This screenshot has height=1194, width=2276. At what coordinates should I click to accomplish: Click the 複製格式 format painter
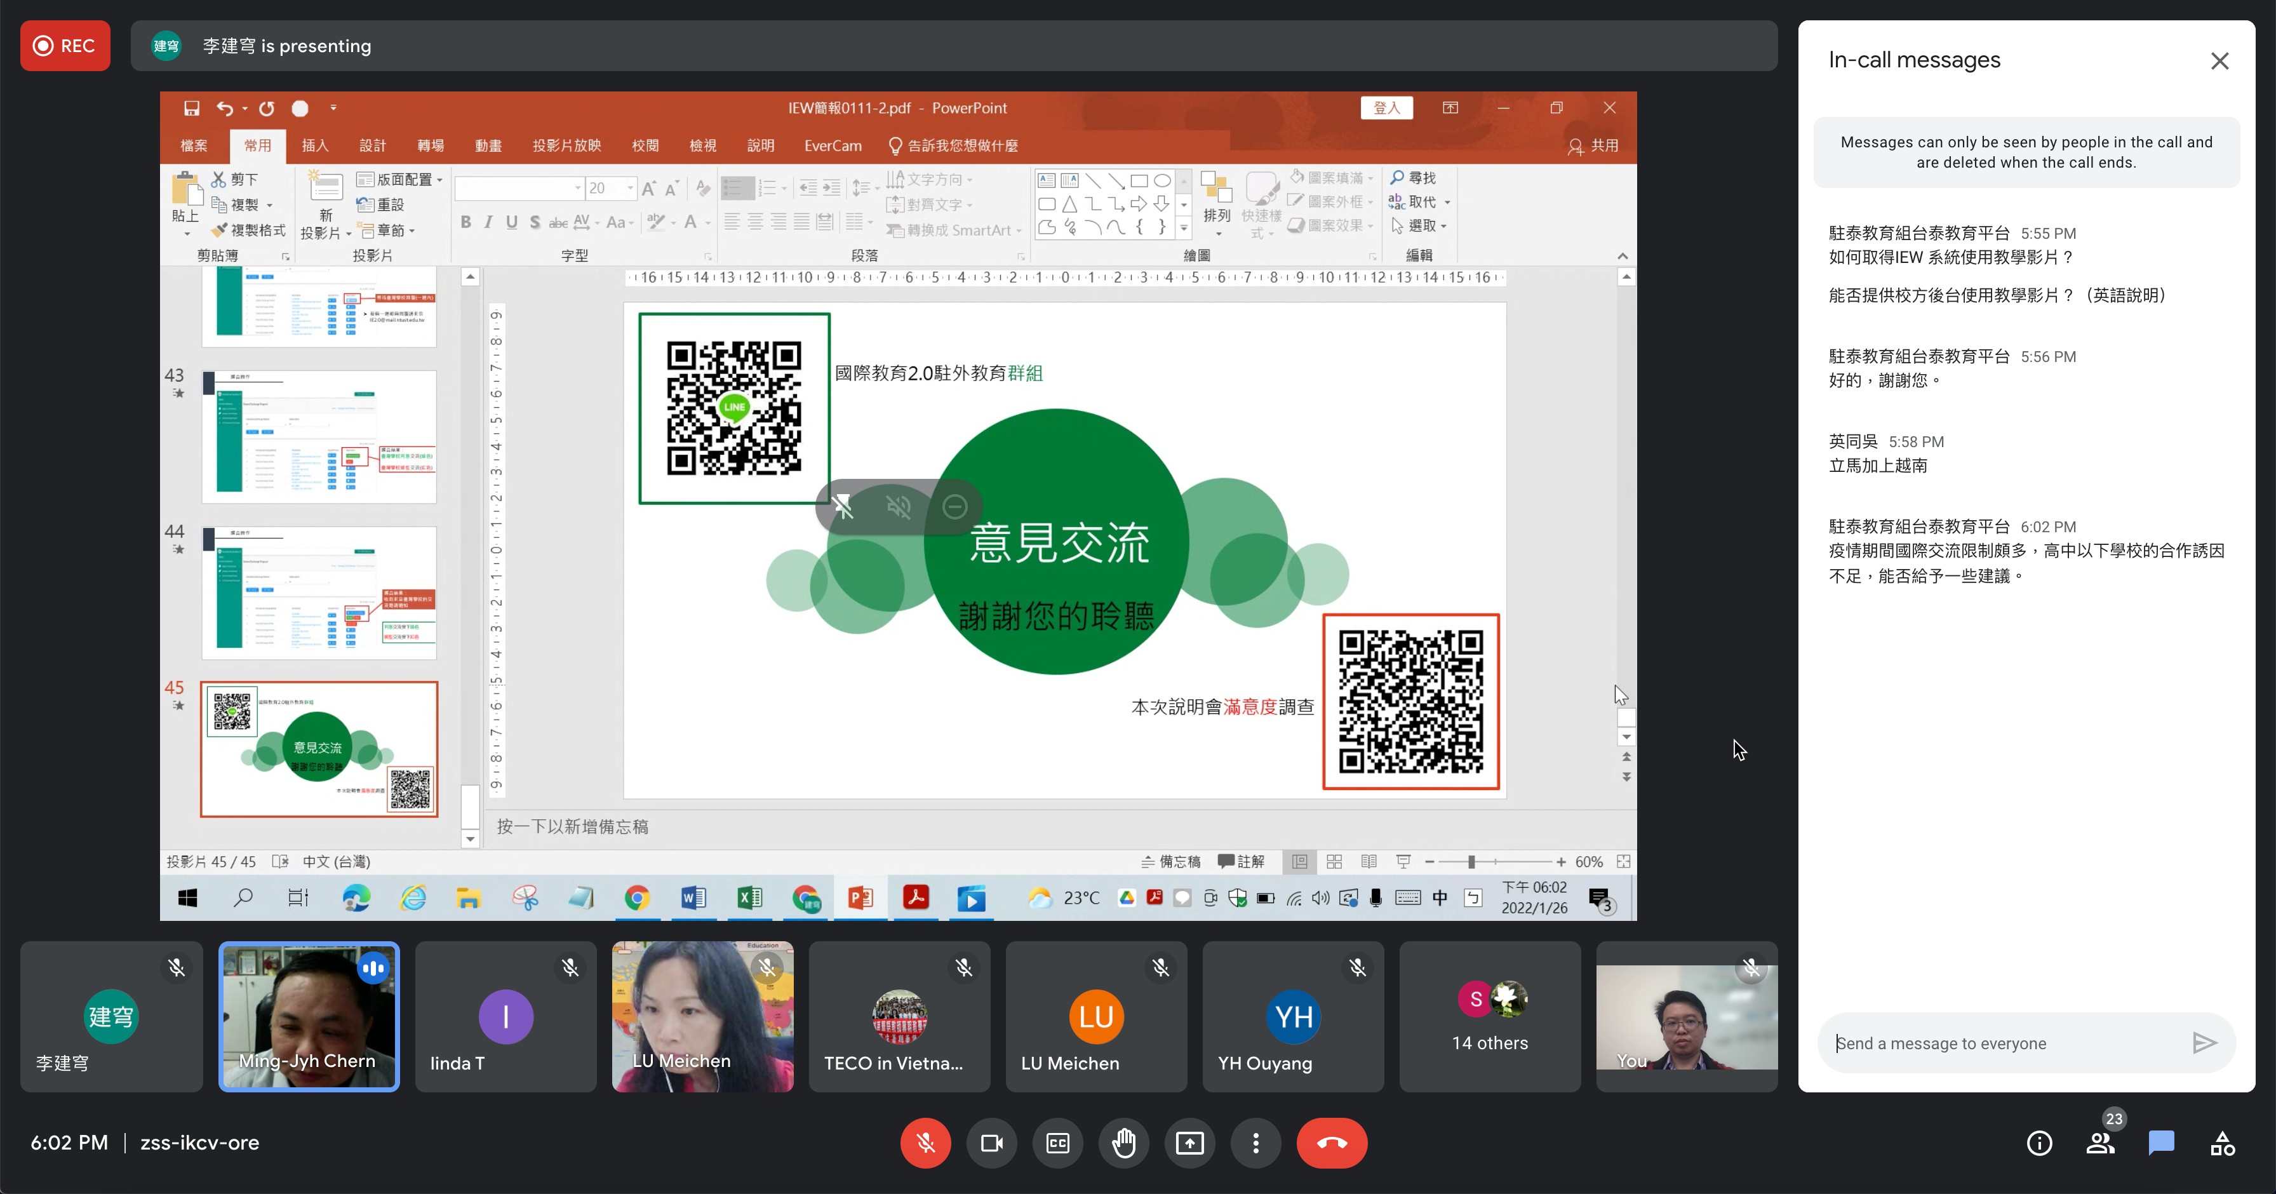coord(248,230)
